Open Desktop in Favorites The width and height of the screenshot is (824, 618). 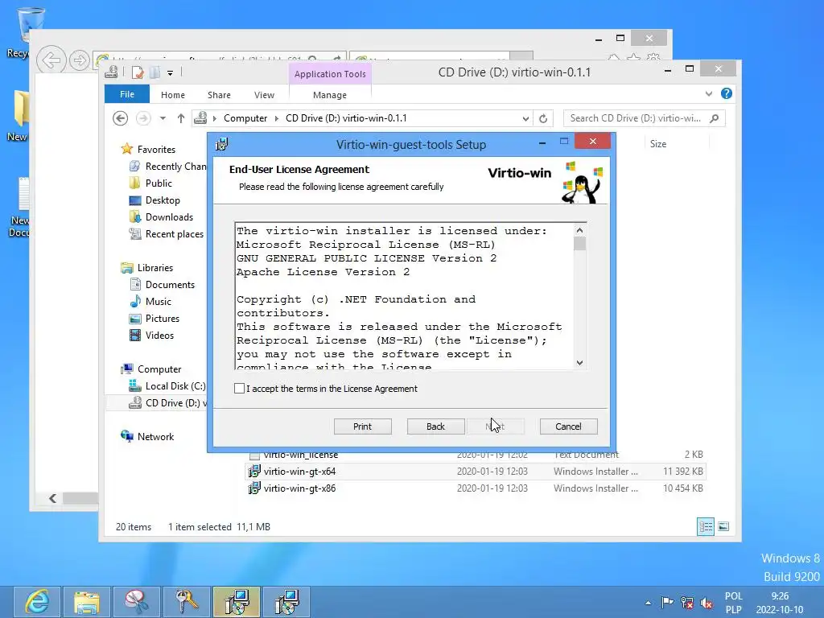pos(163,200)
